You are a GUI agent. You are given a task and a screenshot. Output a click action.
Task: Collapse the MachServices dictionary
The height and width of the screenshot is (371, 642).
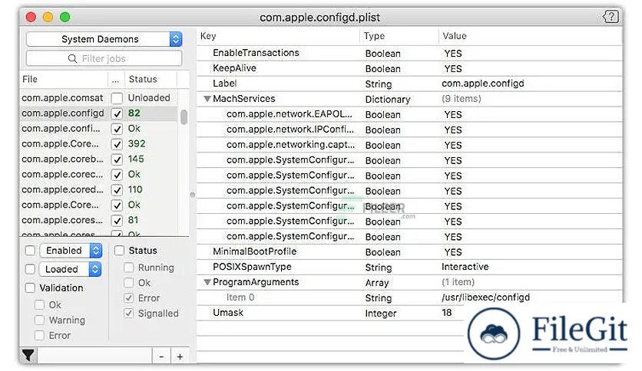coord(207,99)
